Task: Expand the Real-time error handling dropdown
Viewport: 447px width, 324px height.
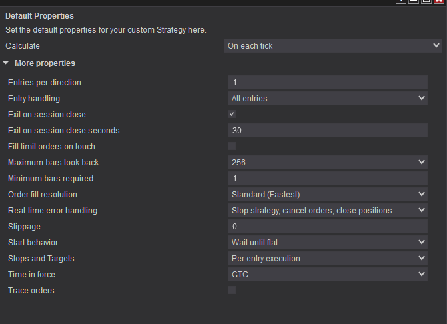Action: (x=327, y=211)
